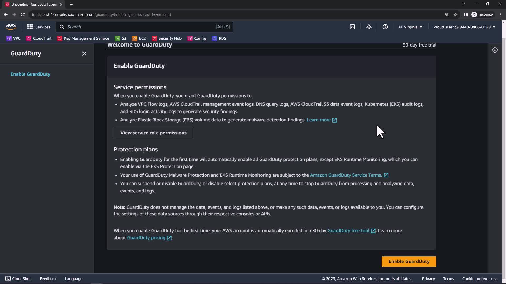Open the VPC shortcut in favorites bar
Image resolution: width=506 pixels, height=284 pixels.
coord(13,38)
